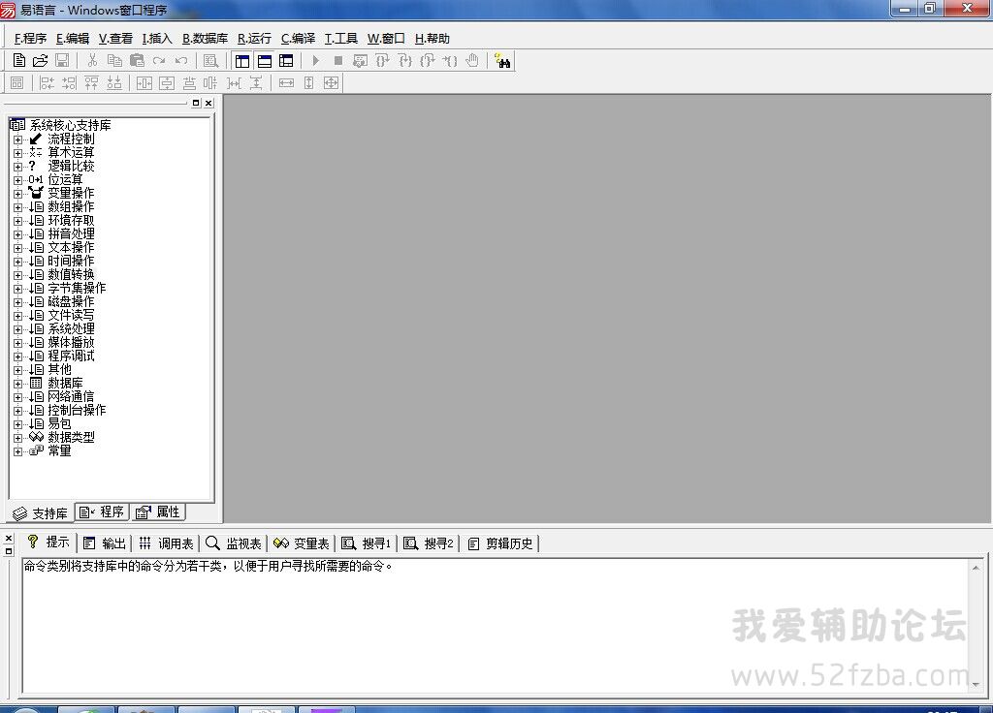Click the hand breakpoint icon

pos(472,61)
